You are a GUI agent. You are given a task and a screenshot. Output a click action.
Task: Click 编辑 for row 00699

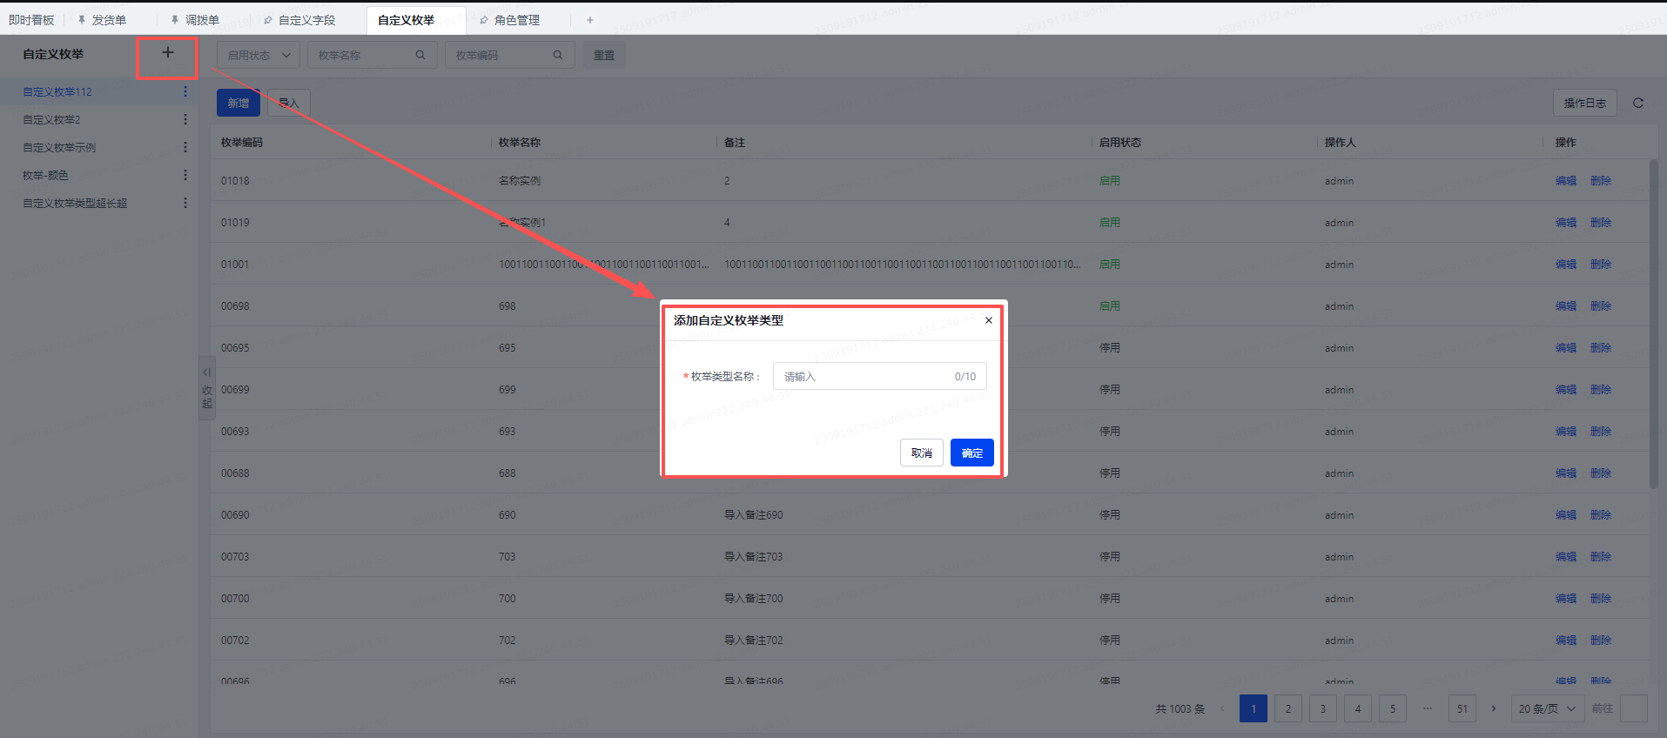1566,390
